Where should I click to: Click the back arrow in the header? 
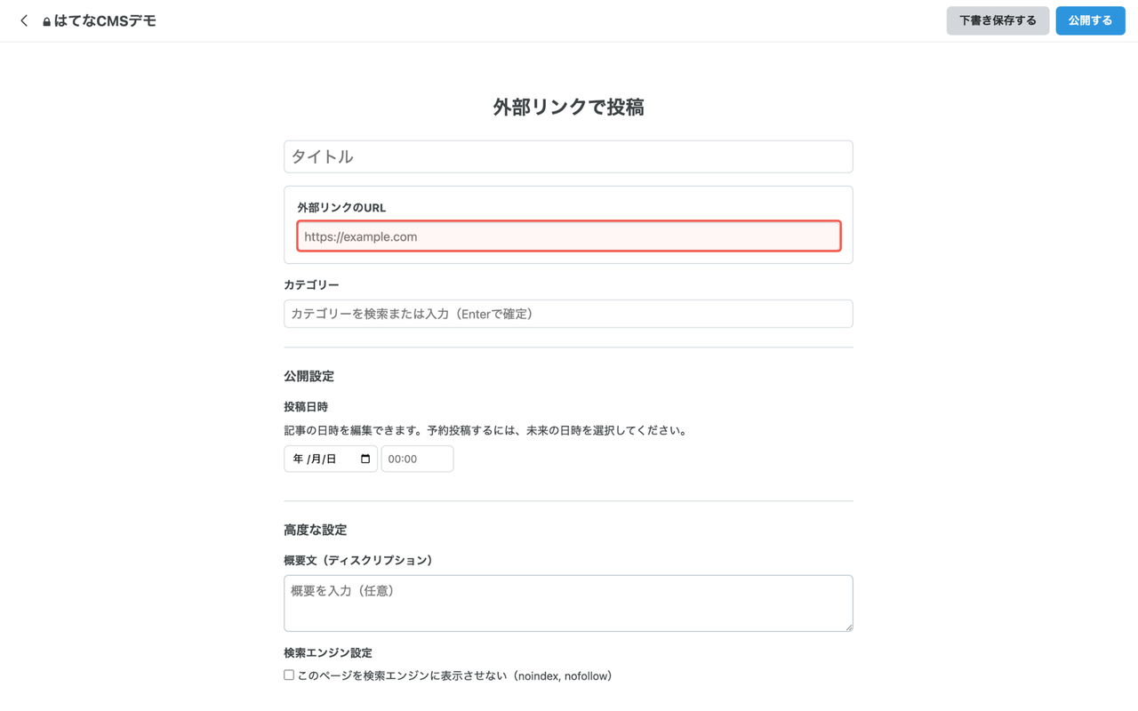(23, 20)
